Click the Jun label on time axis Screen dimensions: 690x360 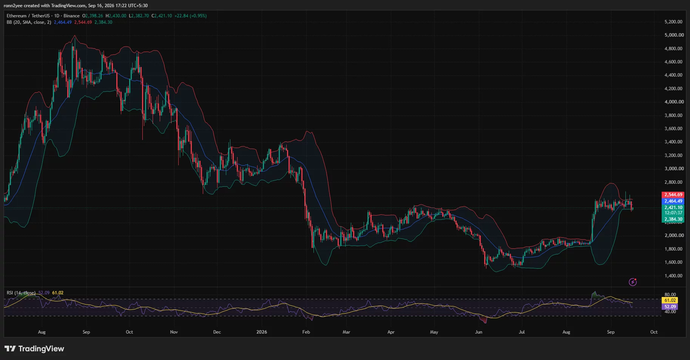coord(479,332)
